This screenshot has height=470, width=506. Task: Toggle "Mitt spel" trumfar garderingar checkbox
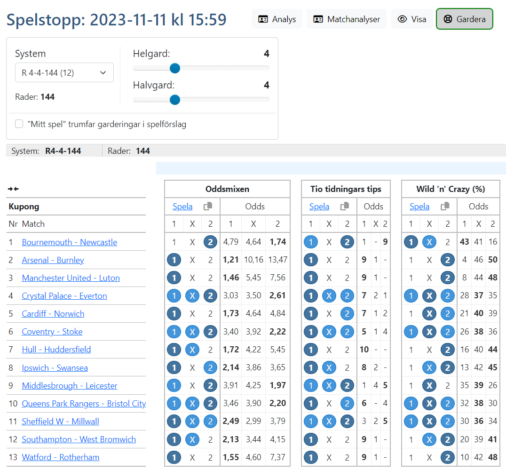click(x=19, y=124)
